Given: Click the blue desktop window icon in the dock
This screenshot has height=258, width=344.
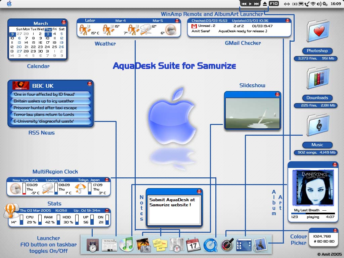Looking at the screenshot, I should pos(244,245).
